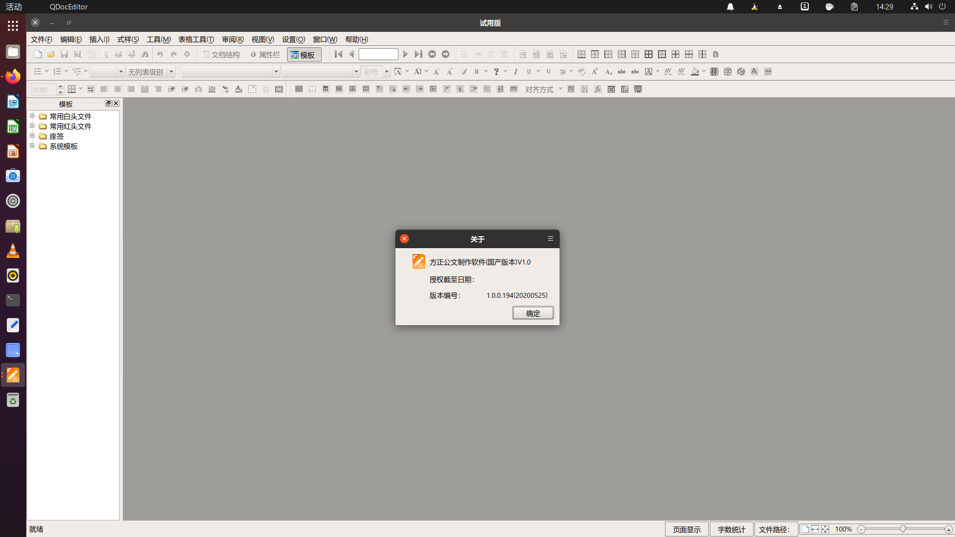The image size is (955, 537).
Task: Click the enclosed character 字 icon
Action: [x=728, y=72]
